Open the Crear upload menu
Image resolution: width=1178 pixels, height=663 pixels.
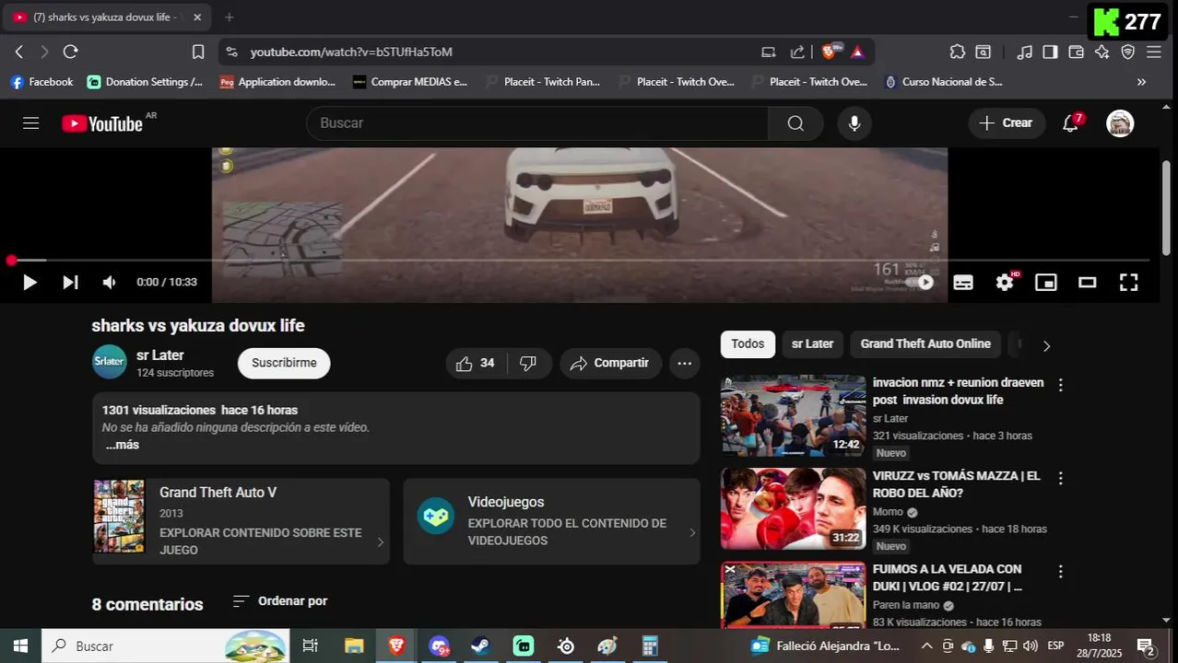point(1007,123)
